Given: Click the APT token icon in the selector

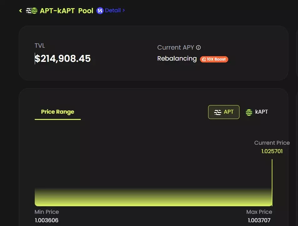Looking at the screenshot, I should (x=218, y=112).
